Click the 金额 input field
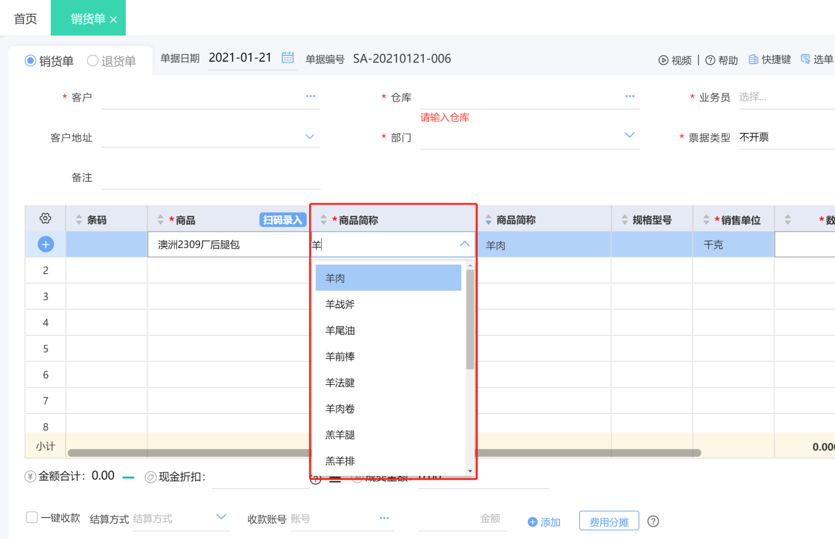 (x=463, y=519)
